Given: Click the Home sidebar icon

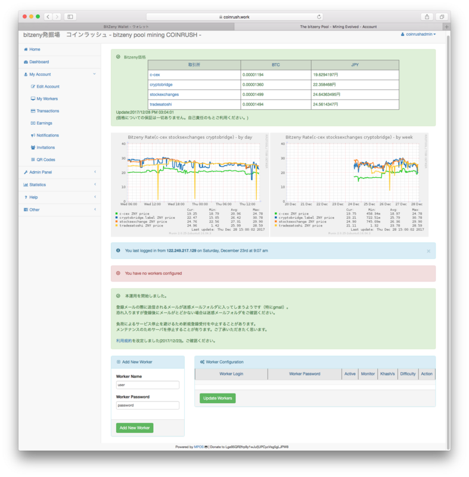Looking at the screenshot, I should point(26,49).
